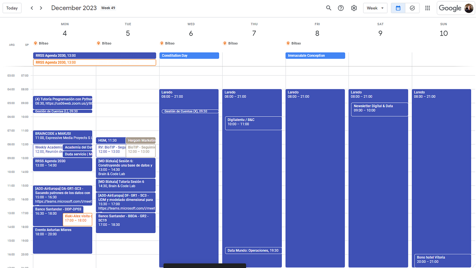476x268 pixels.
Task: Open HGM 11:30 event
Action: pyautogui.click(x=110, y=140)
